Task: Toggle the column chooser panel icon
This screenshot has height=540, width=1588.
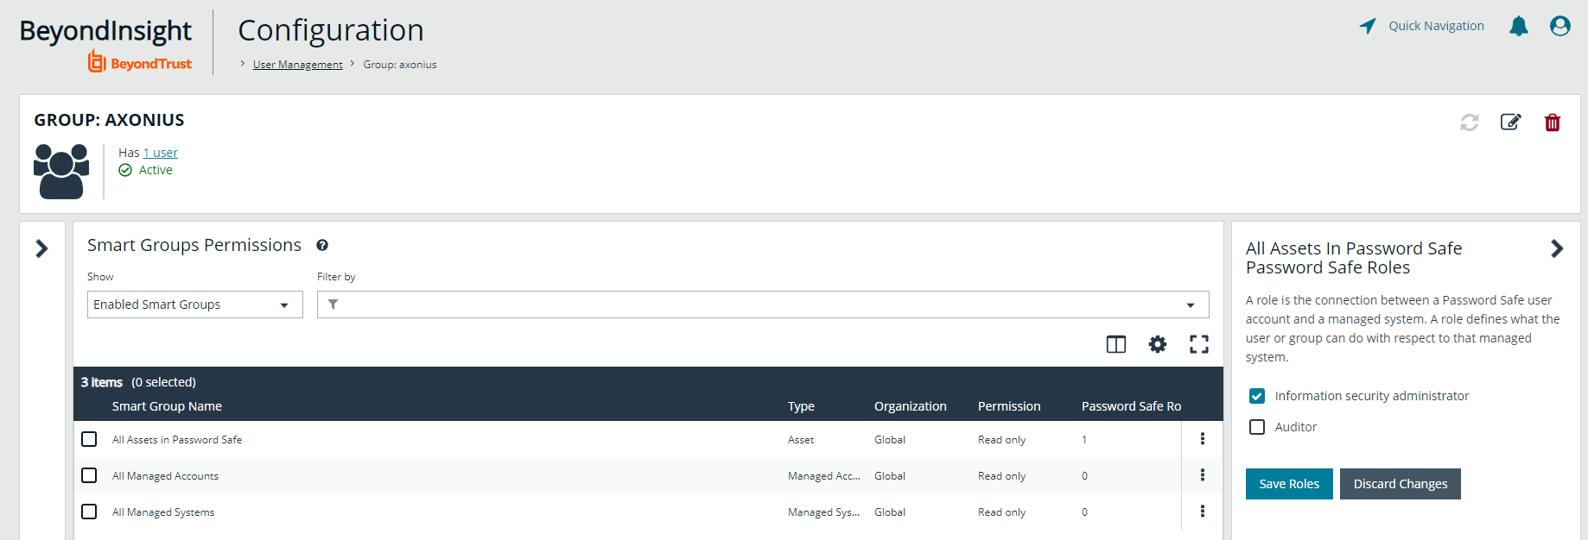Action: 1116,344
